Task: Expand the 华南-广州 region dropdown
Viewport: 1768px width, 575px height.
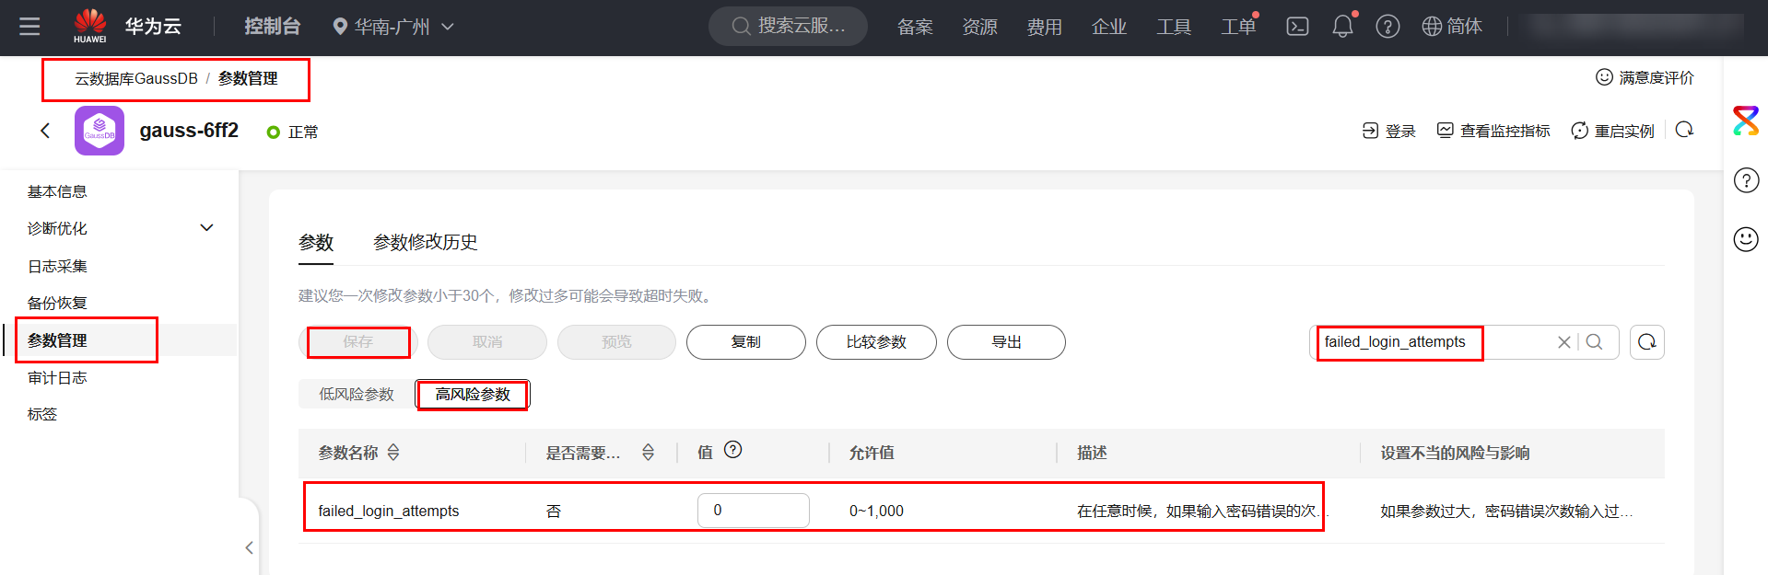Action: pos(393,27)
